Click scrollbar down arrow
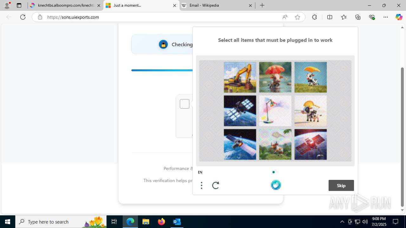The image size is (406, 228). click(402, 210)
